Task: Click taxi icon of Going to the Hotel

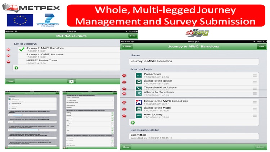Action: 139,109
